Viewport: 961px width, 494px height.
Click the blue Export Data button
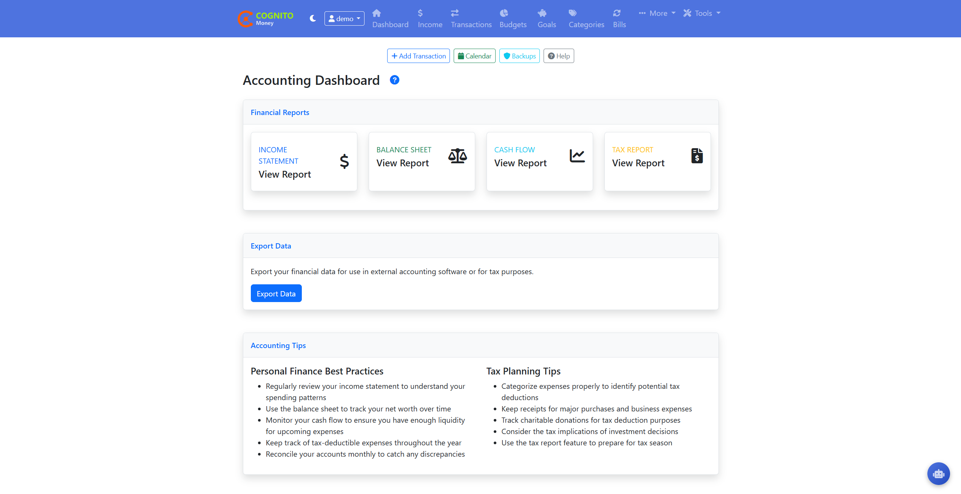276,293
